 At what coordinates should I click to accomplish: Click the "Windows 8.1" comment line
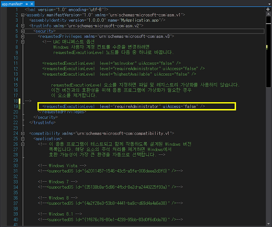pos(60,214)
